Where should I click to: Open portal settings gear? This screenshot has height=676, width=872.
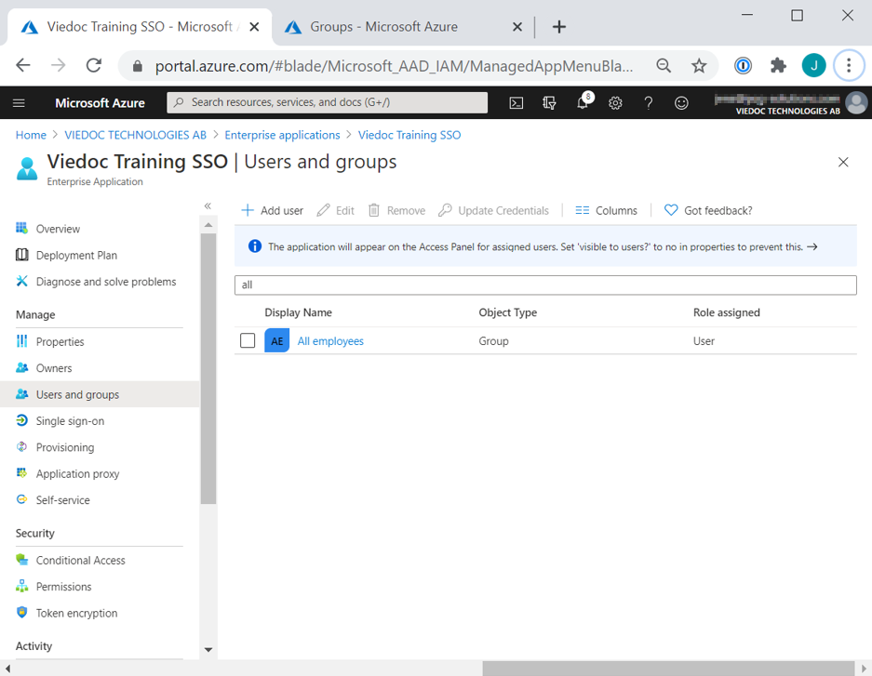pos(615,103)
